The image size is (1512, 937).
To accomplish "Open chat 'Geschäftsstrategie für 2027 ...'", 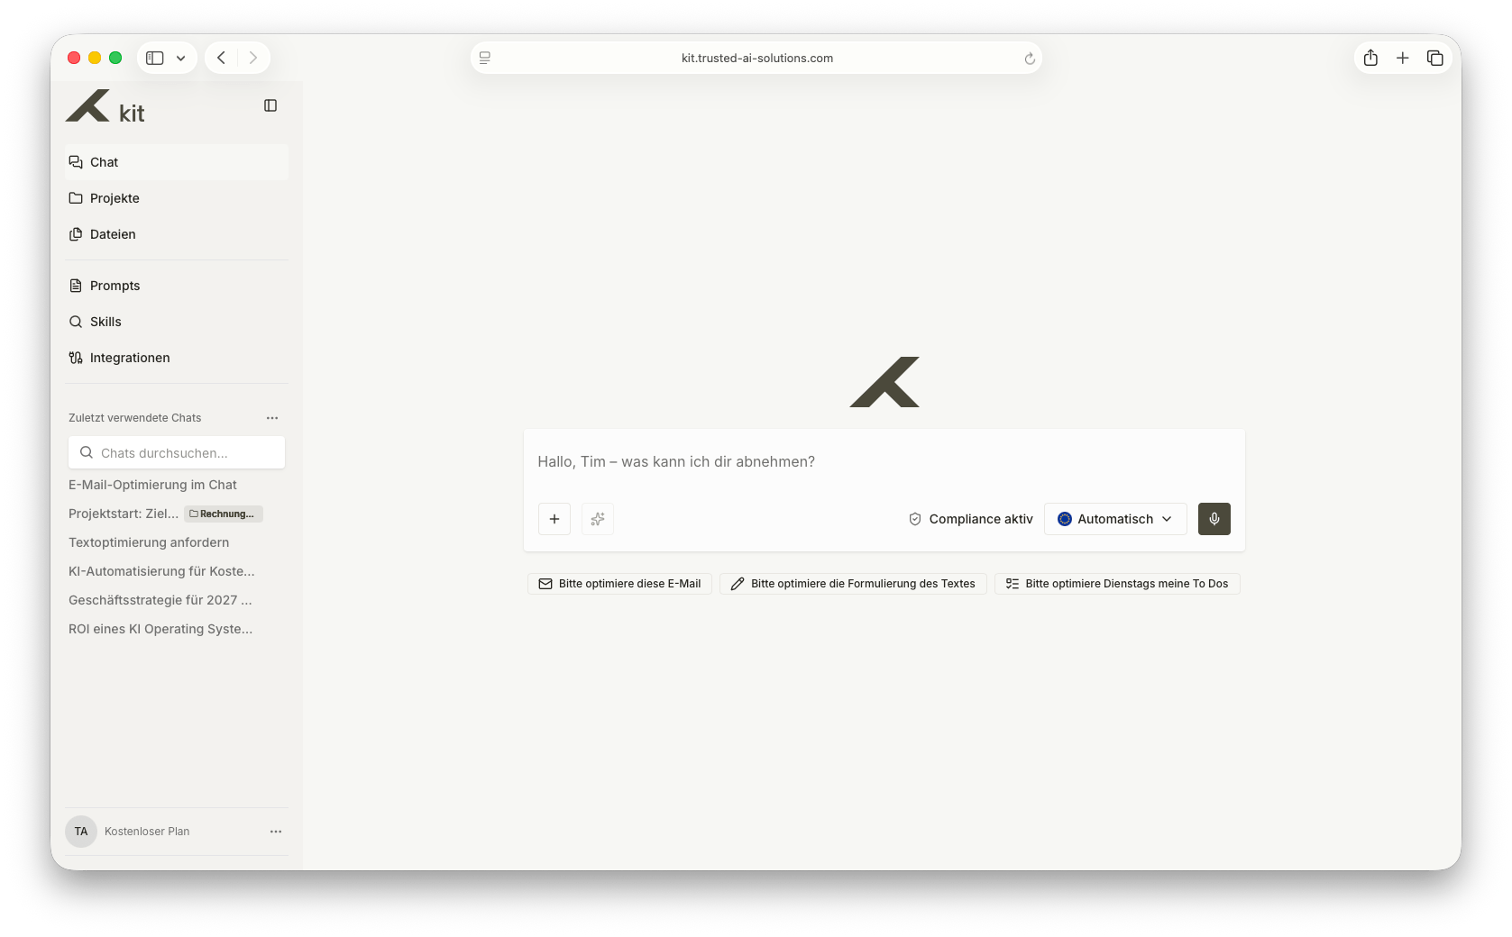I will (x=160, y=600).
